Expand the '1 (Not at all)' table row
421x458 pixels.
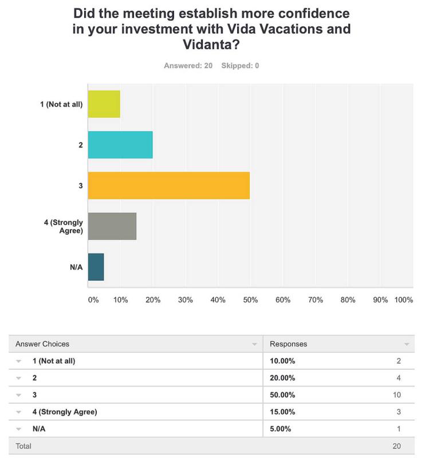click(x=19, y=361)
